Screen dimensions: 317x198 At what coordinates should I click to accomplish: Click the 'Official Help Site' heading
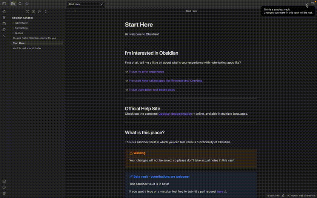pos(143,109)
